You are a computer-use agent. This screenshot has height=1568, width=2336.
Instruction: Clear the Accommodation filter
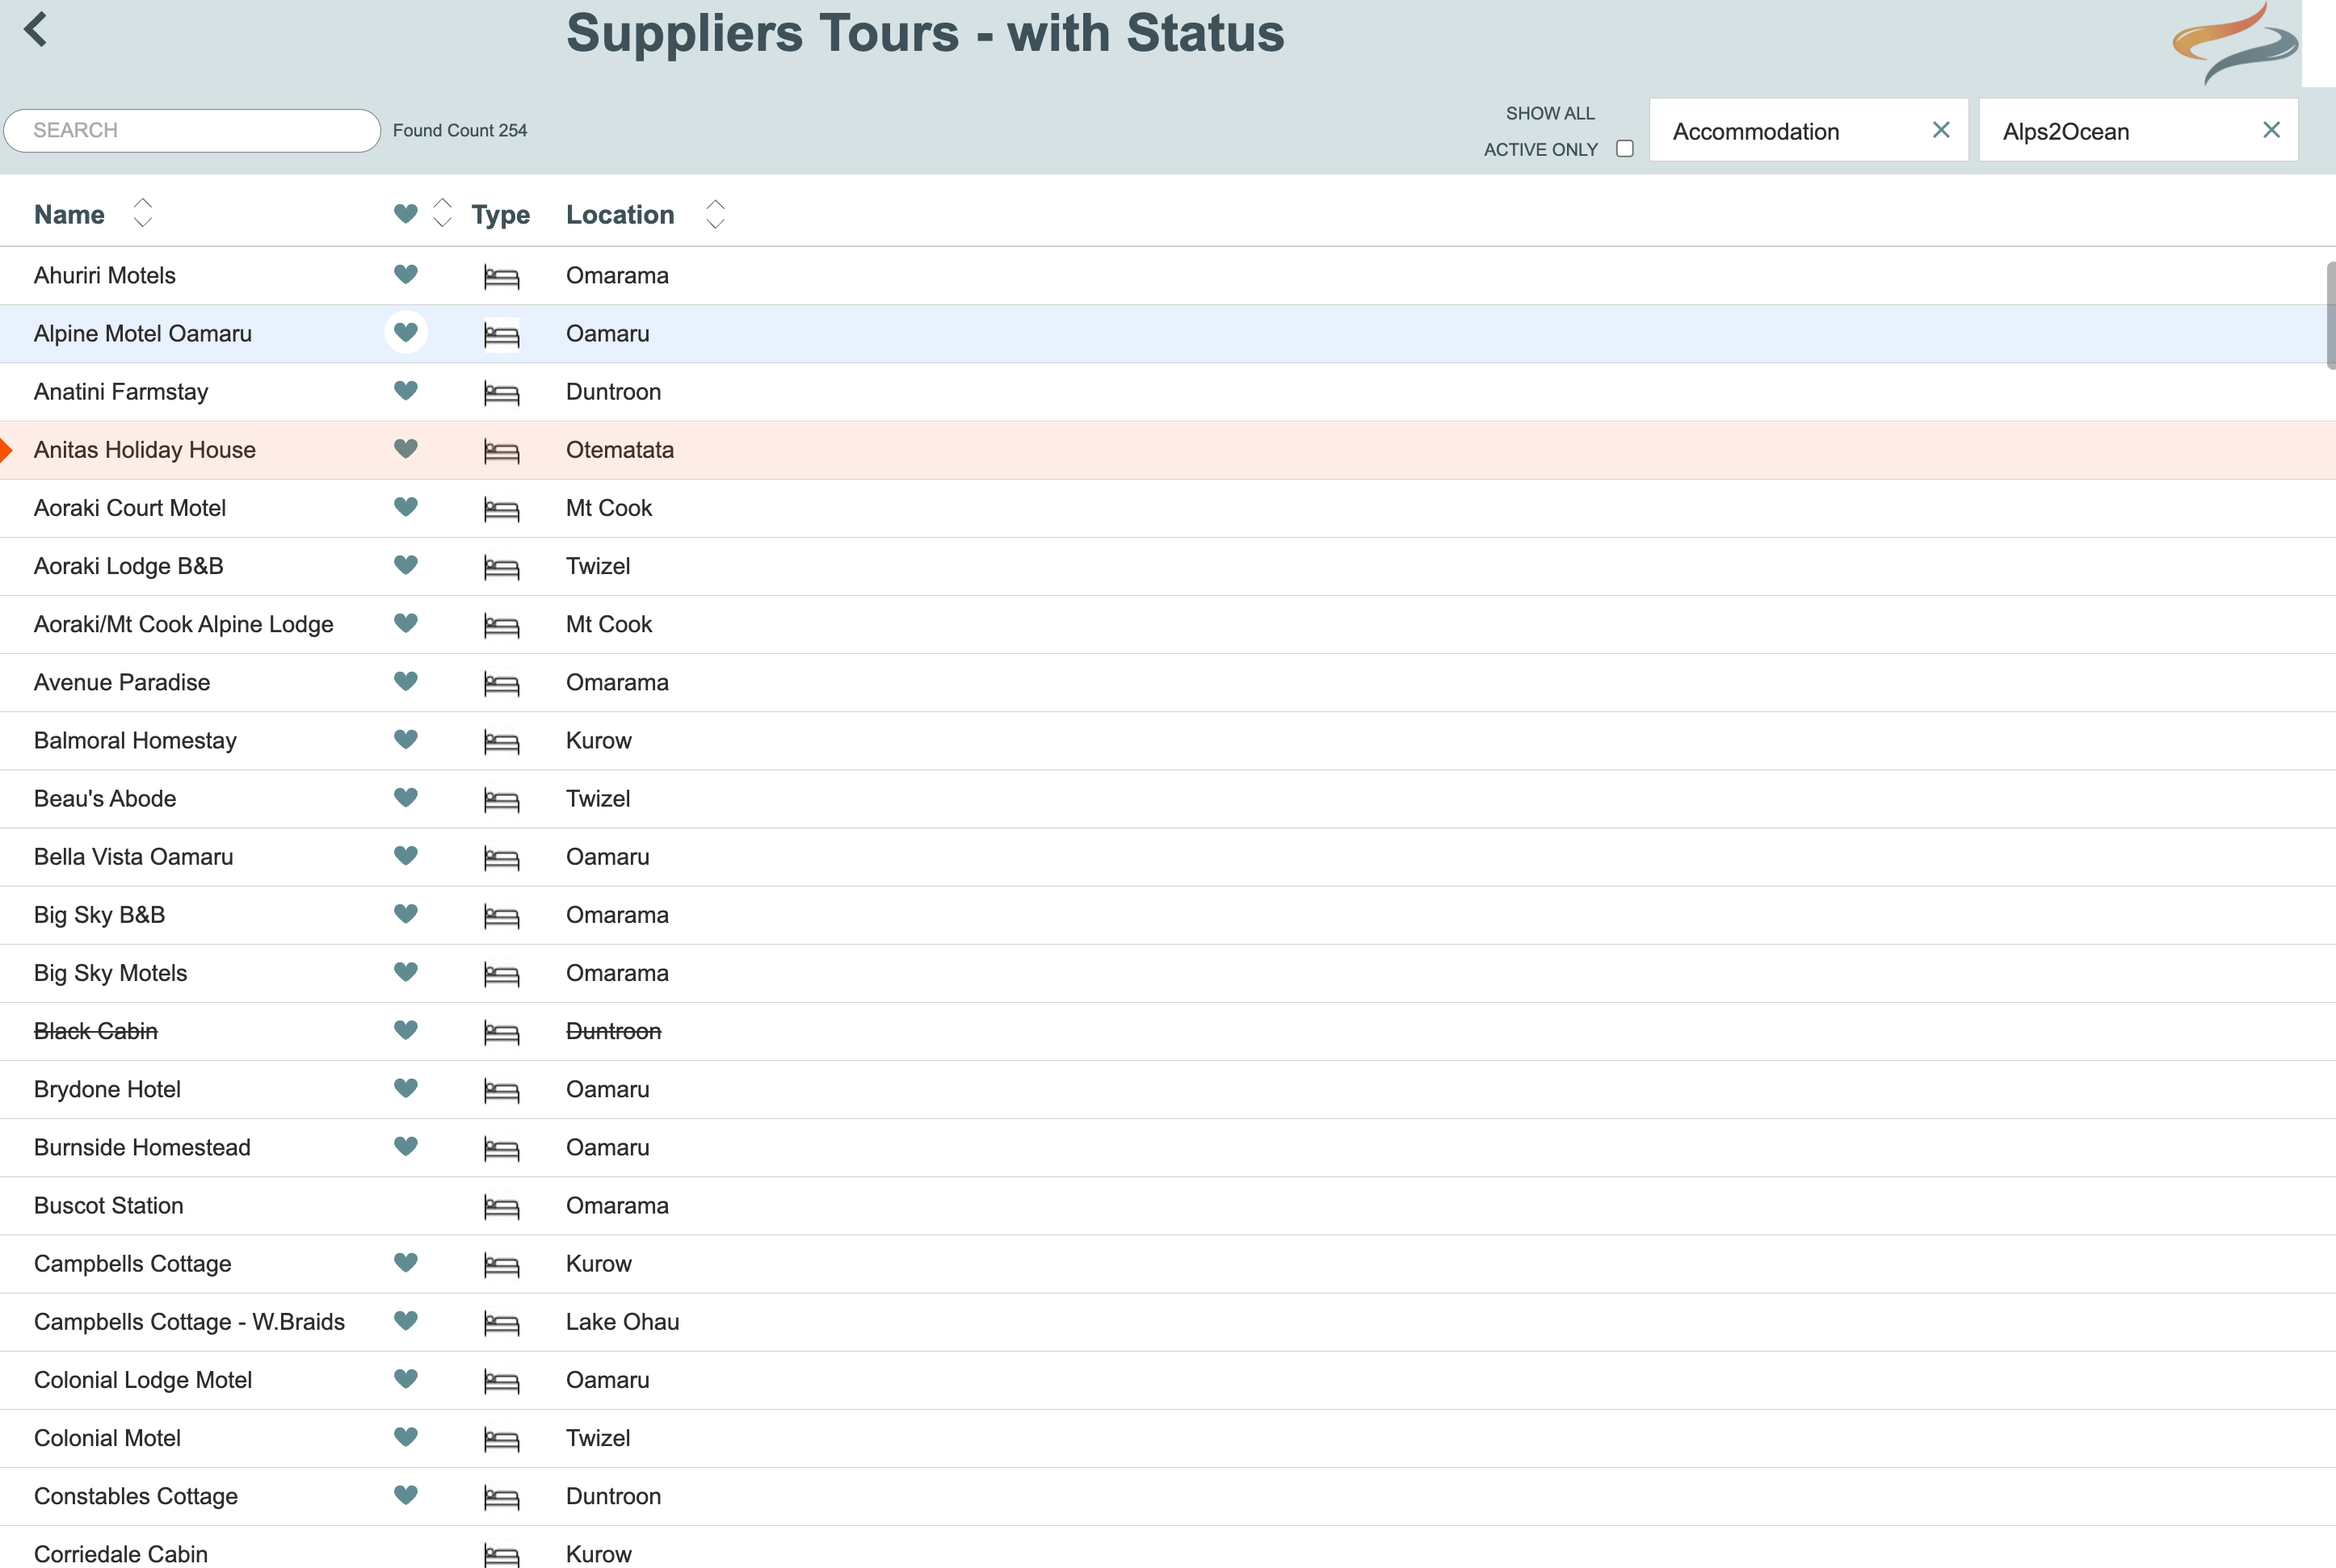click(x=1940, y=130)
